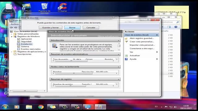Select the Eventos reenviados log
Screen dimensions: 198x111
[x=31, y=49]
